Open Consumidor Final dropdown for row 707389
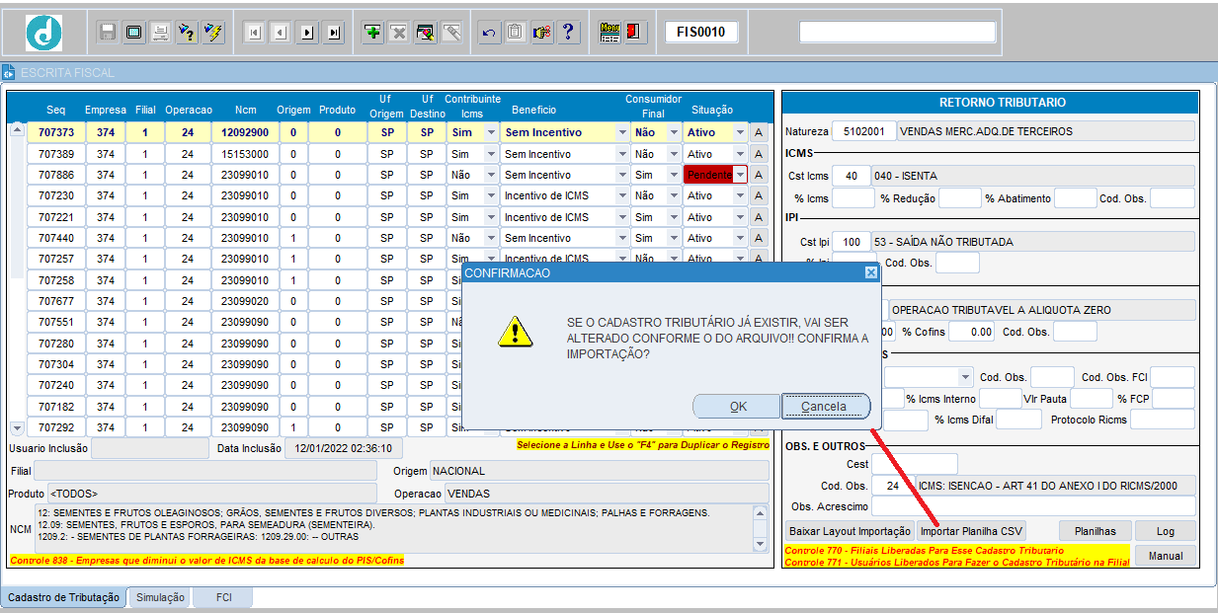Screen dimensions: 1218x613 tap(675, 154)
